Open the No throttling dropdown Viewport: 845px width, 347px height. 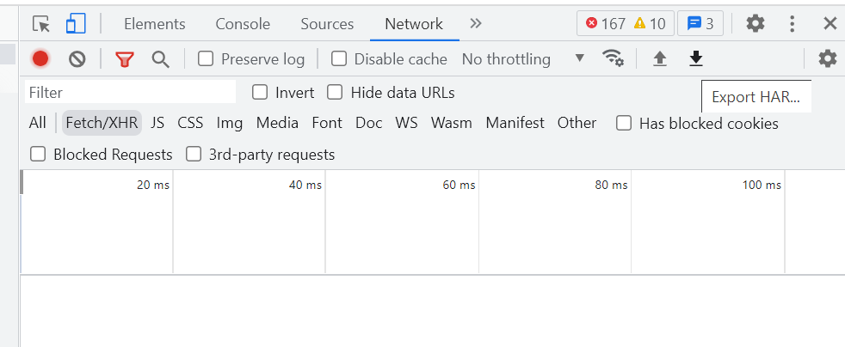pos(523,58)
